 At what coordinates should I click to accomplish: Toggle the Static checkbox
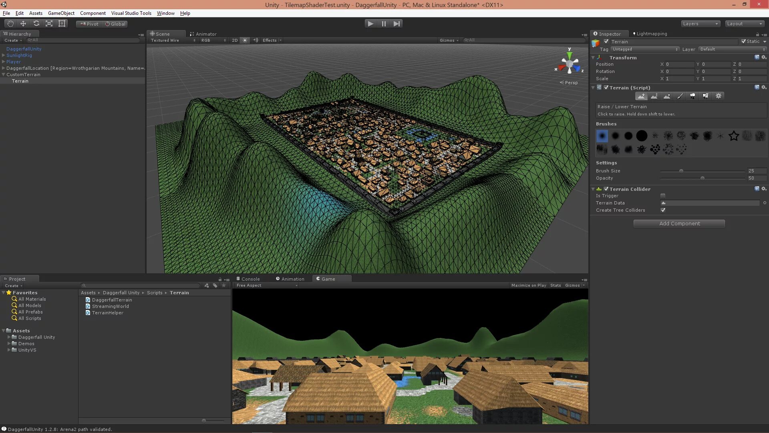(x=743, y=41)
